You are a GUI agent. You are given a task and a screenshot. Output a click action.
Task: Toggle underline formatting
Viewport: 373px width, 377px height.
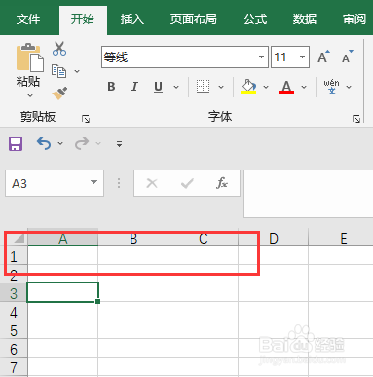tap(158, 87)
